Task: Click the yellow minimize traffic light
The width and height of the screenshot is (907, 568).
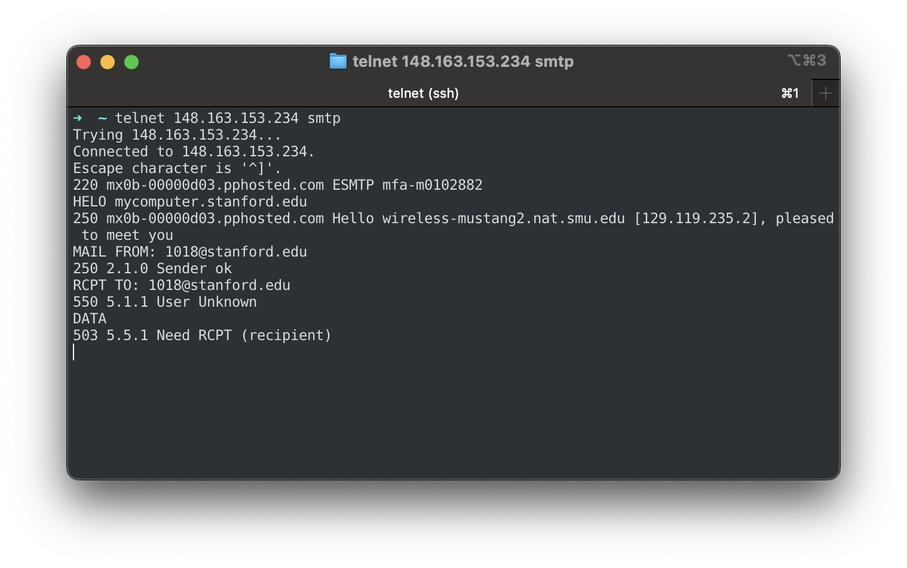Action: (108, 61)
